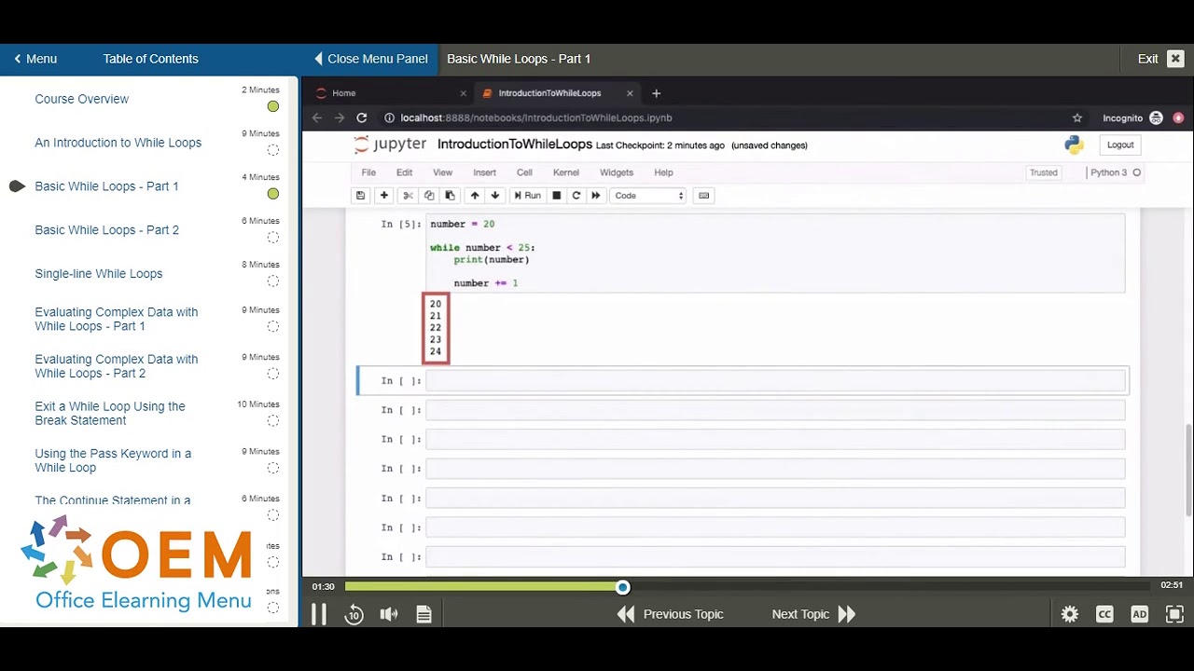Open a new browser tab
Image resolution: width=1194 pixels, height=671 pixels.
click(656, 93)
